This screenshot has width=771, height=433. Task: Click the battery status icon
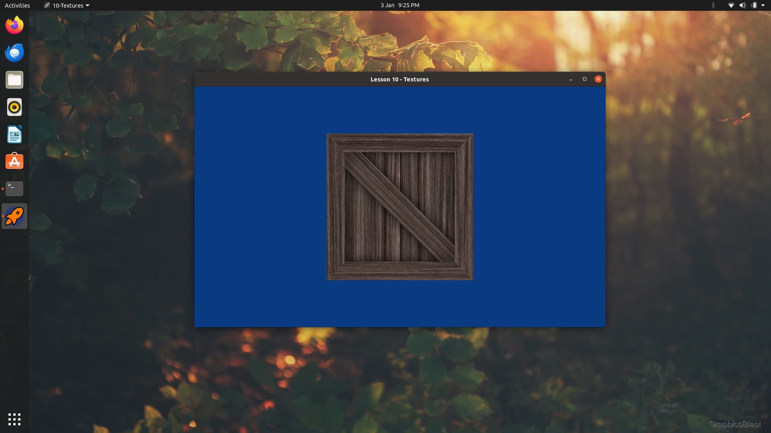pos(754,5)
